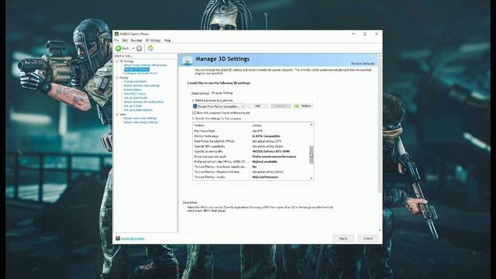Image resolution: width=496 pixels, height=279 pixels.
Task: Select Configure Surround, PhysX
Action: [x=140, y=74]
